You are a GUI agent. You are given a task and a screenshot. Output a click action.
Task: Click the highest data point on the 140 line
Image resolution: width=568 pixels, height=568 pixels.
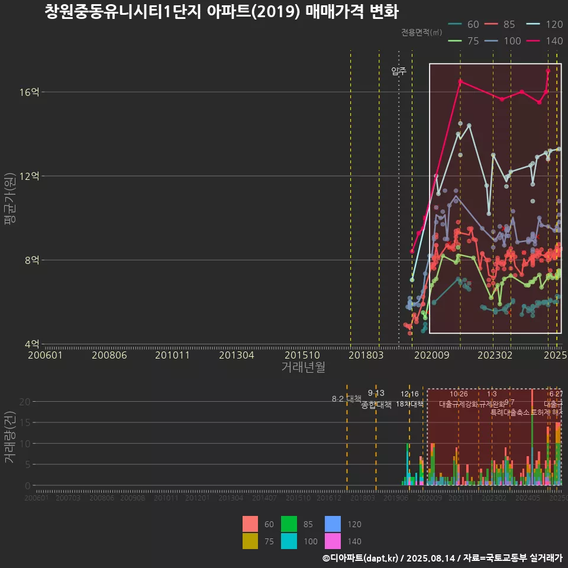click(x=548, y=71)
